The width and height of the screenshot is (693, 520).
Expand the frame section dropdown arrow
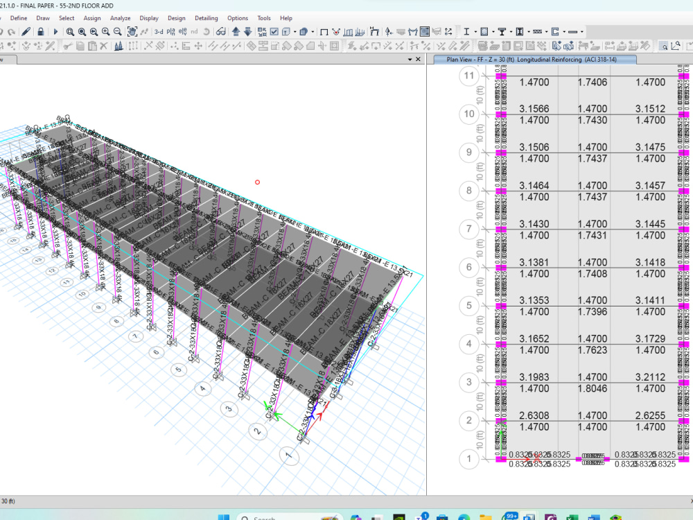point(295,31)
